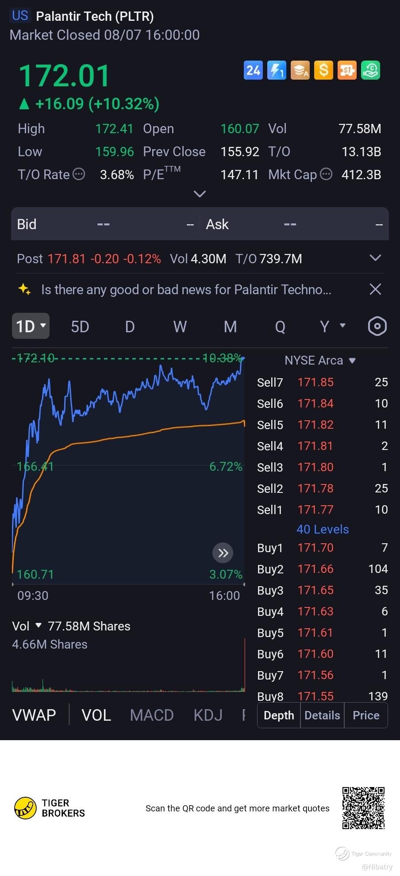The width and height of the screenshot is (400, 876).
Task: Tap the lightning bolt icon
Action: click(x=277, y=70)
